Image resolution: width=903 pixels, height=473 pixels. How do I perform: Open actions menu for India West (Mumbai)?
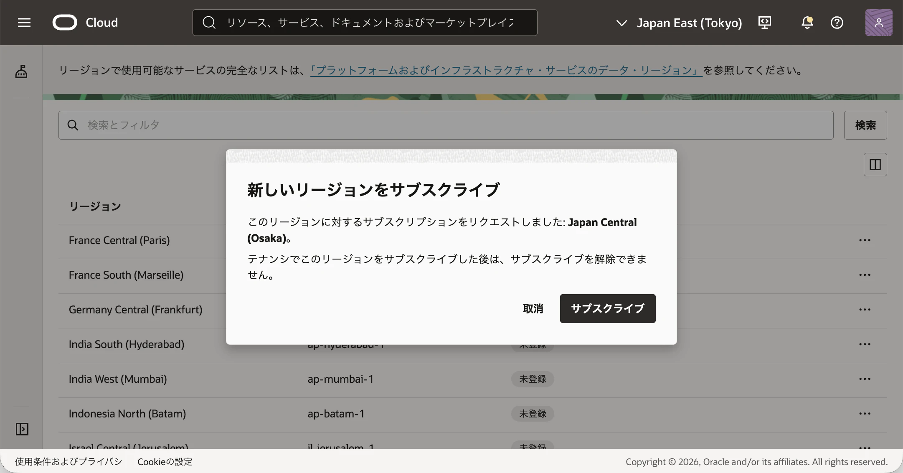click(865, 379)
